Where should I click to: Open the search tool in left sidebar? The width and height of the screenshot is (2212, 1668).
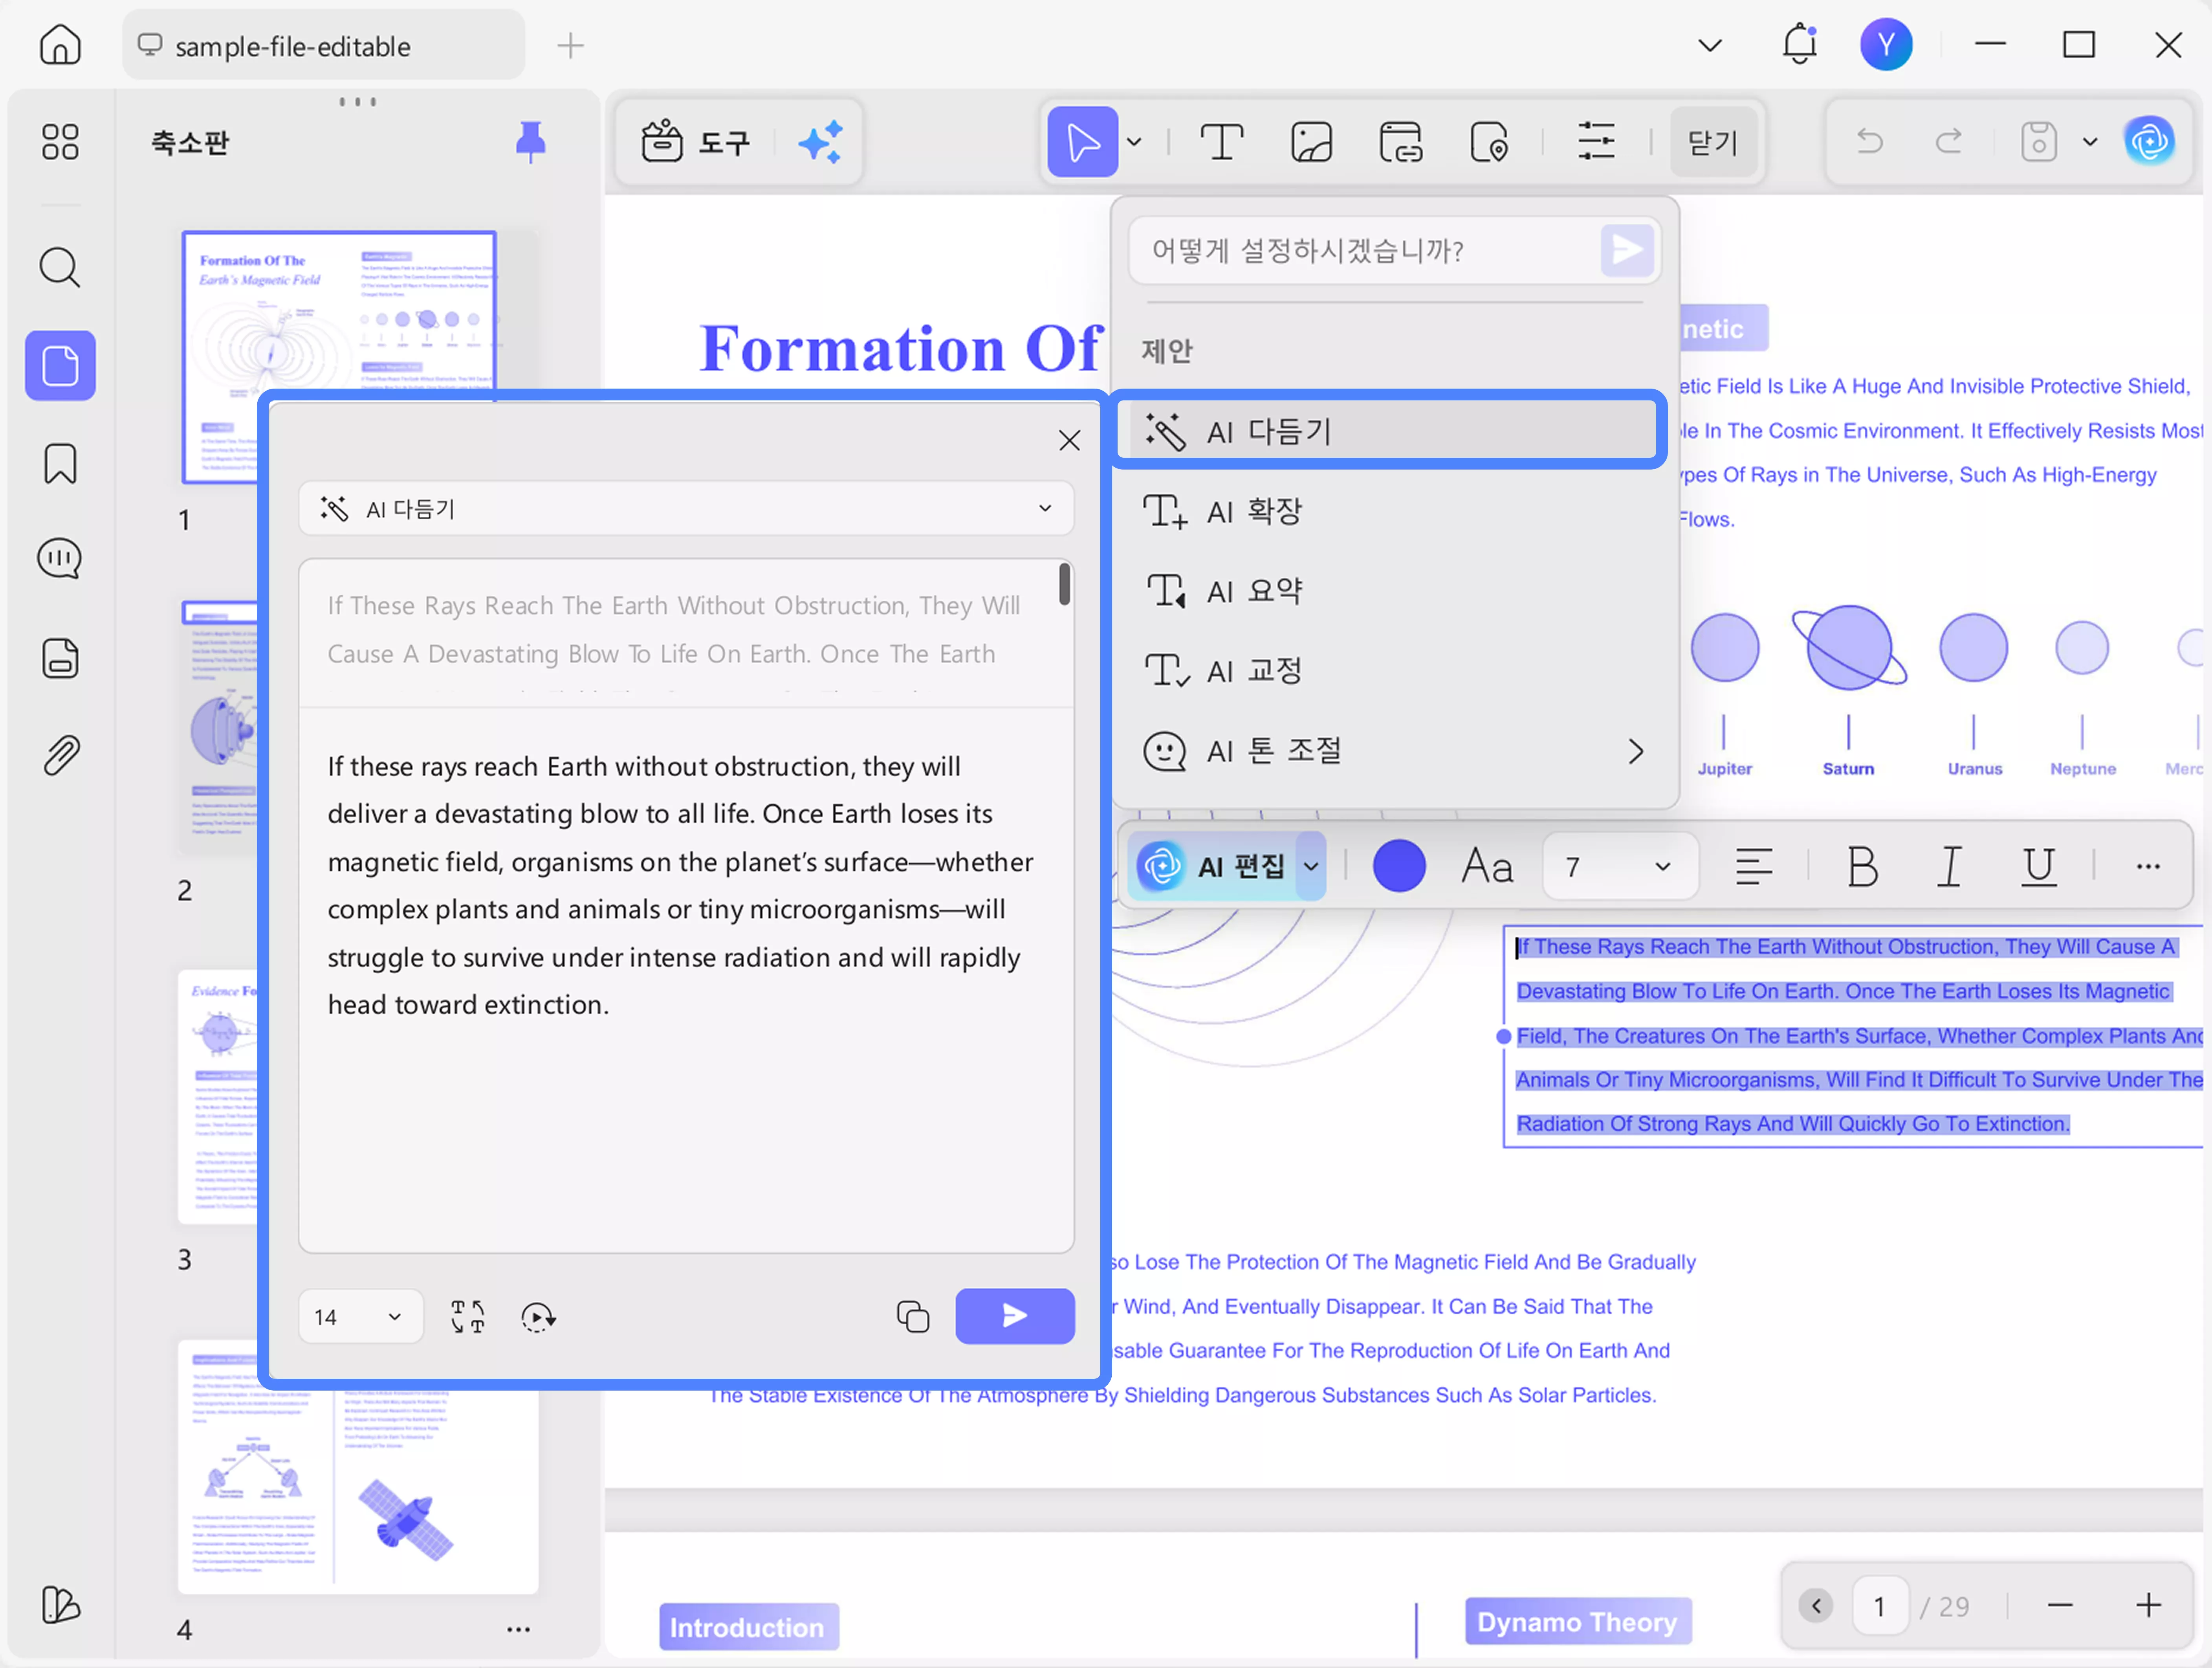(x=60, y=268)
